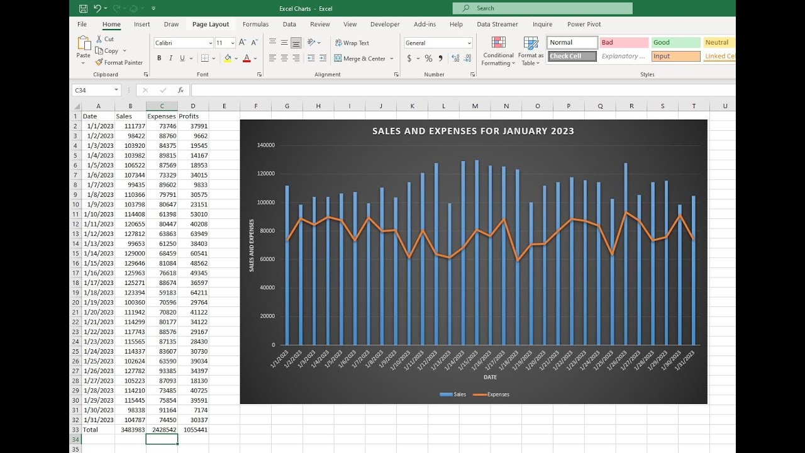Image resolution: width=805 pixels, height=453 pixels.
Task: Switch to the Insert ribbon tab
Action: coord(142,25)
